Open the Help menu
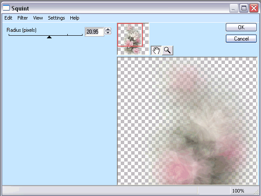 [x=75, y=18]
